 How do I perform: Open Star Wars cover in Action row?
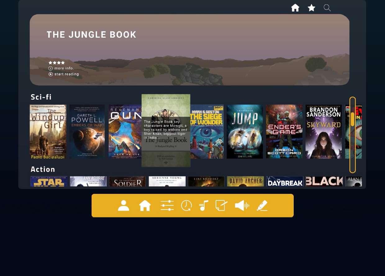49,181
